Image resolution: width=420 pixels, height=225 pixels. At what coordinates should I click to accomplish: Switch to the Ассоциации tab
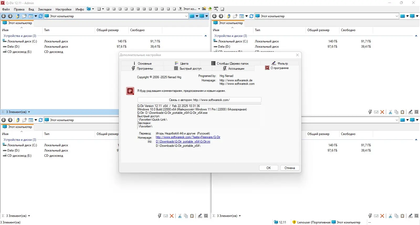233,69
